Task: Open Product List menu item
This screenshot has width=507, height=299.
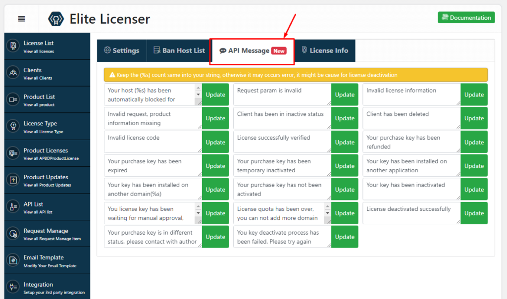Action: coord(47,100)
